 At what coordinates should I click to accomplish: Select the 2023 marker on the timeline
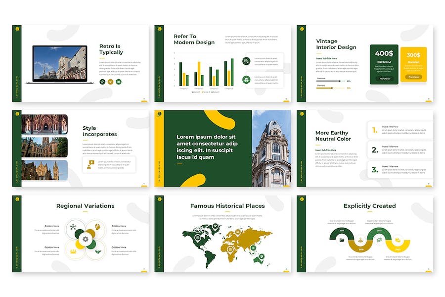[399, 249]
